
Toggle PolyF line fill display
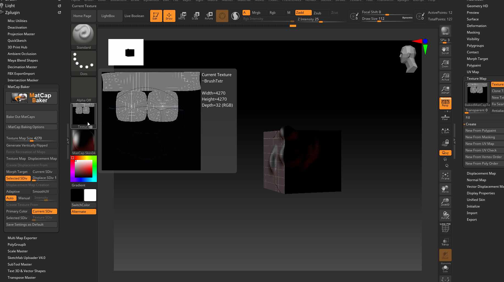tap(445, 228)
